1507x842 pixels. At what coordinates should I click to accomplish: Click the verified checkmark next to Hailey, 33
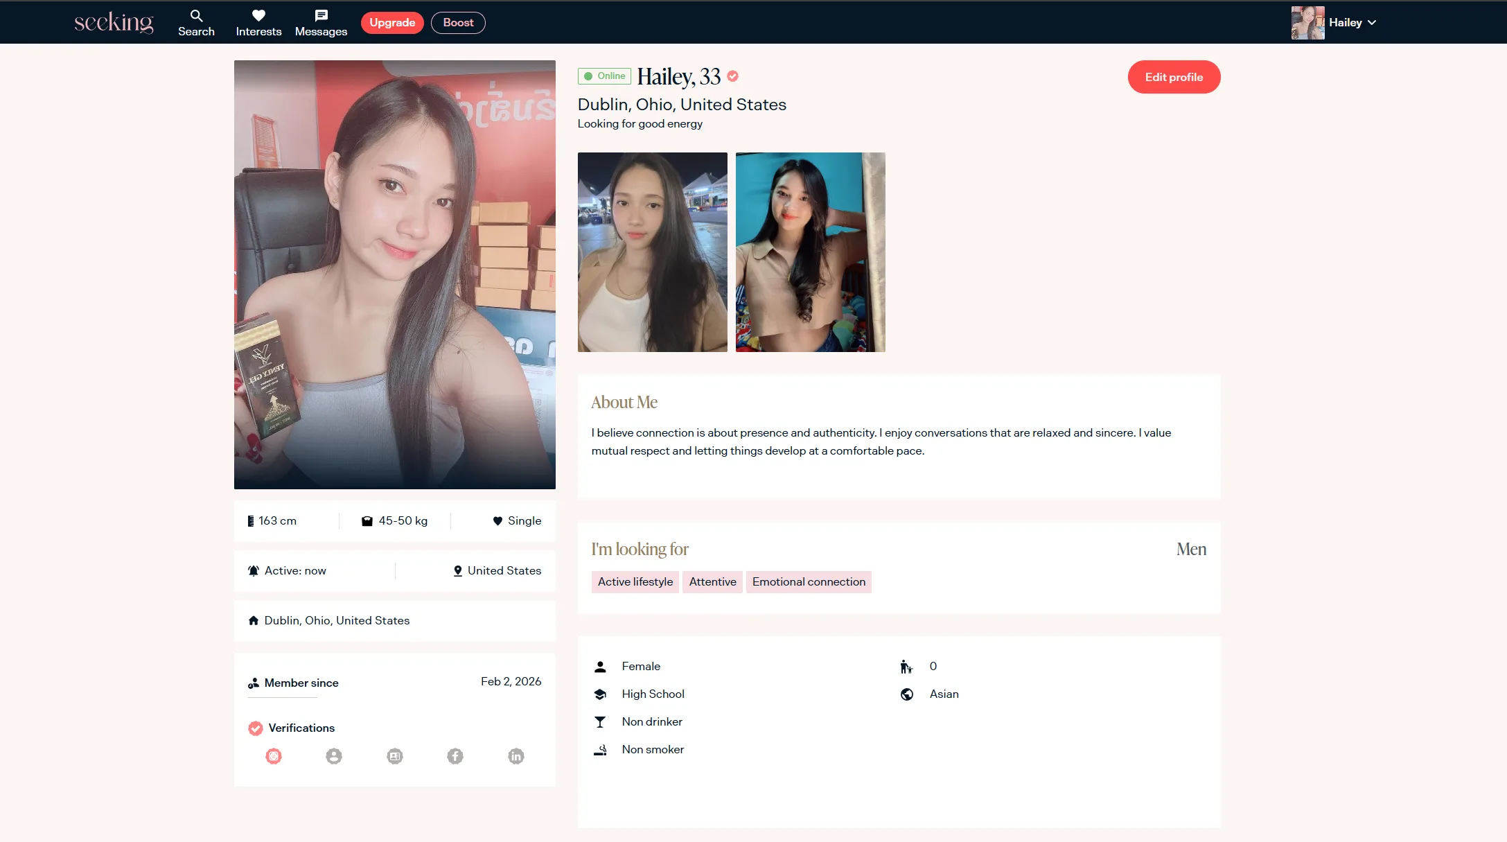(733, 76)
